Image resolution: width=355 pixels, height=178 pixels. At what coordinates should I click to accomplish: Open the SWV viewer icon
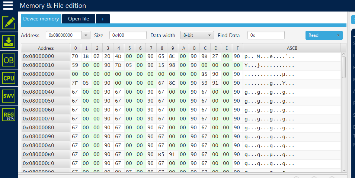pyautogui.click(x=9, y=96)
